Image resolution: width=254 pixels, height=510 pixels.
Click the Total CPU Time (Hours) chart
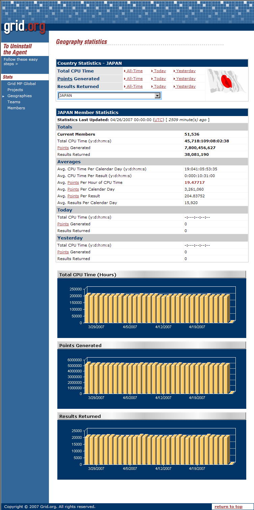coord(152,308)
